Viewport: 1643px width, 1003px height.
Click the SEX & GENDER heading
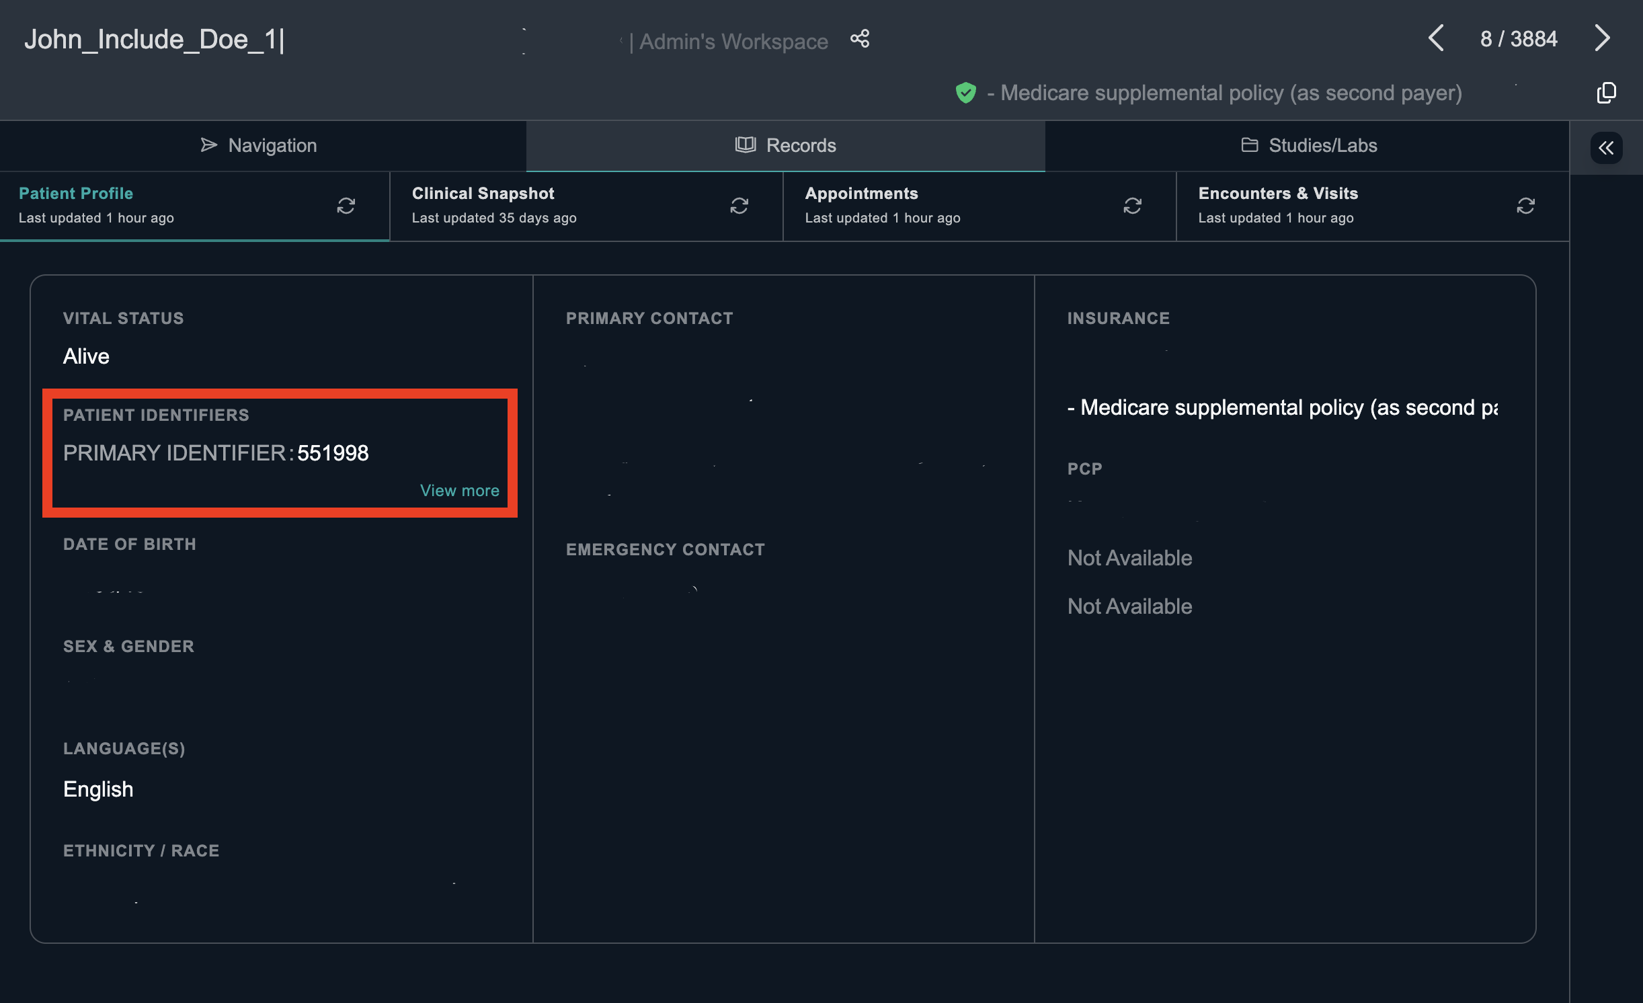pos(128,647)
